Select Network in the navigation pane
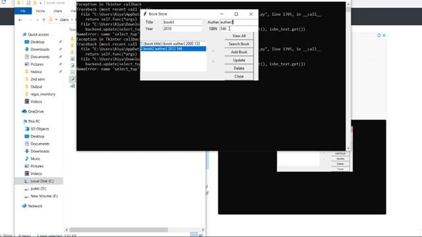The height and width of the screenshot is (237, 422). point(35,206)
